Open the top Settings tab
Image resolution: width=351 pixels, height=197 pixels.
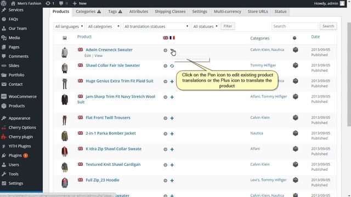click(200, 11)
